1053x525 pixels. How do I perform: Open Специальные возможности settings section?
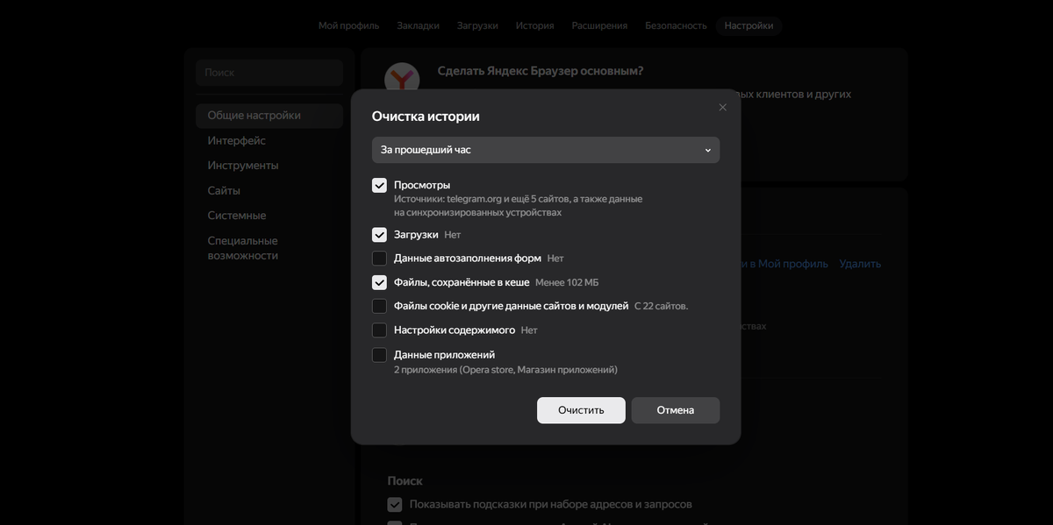pyautogui.click(x=243, y=248)
